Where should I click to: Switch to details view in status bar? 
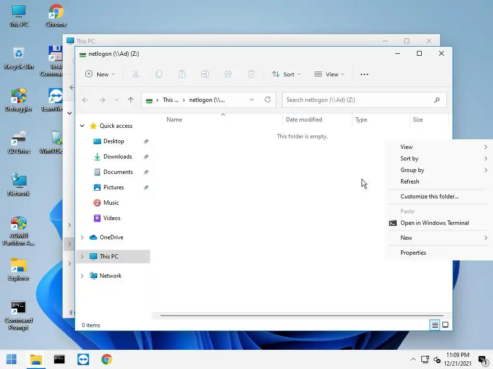click(x=435, y=325)
